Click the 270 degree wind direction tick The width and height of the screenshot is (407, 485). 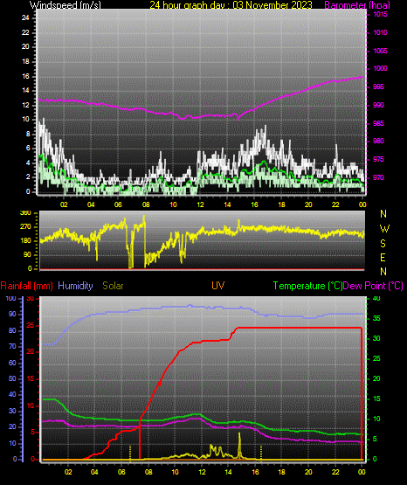click(25, 226)
